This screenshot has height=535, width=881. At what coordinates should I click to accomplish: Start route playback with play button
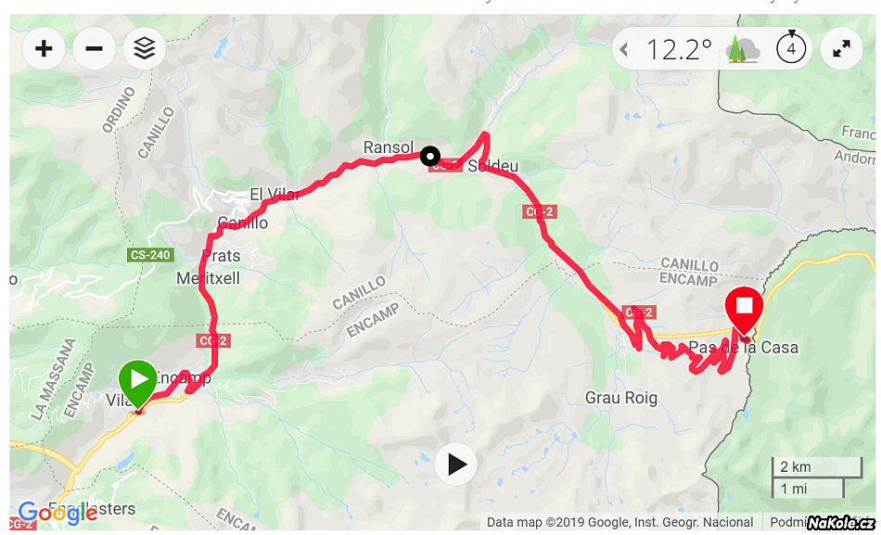coord(455,465)
